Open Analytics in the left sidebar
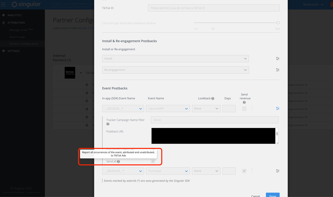The height and width of the screenshot is (197, 333). tap(14, 15)
